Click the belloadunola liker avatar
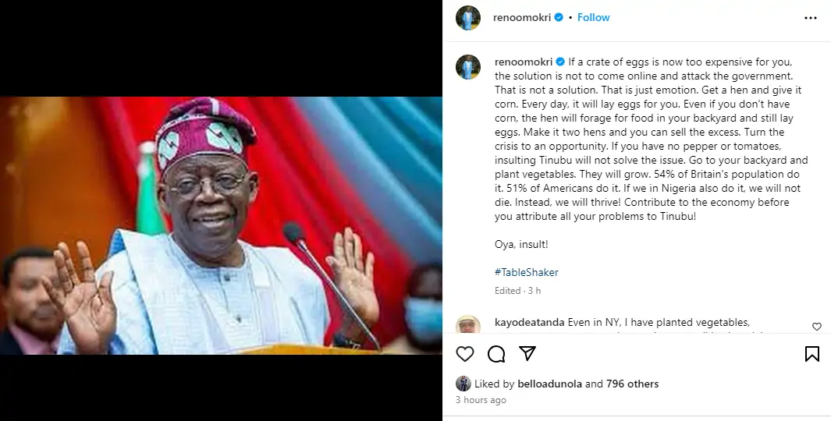 (x=463, y=384)
